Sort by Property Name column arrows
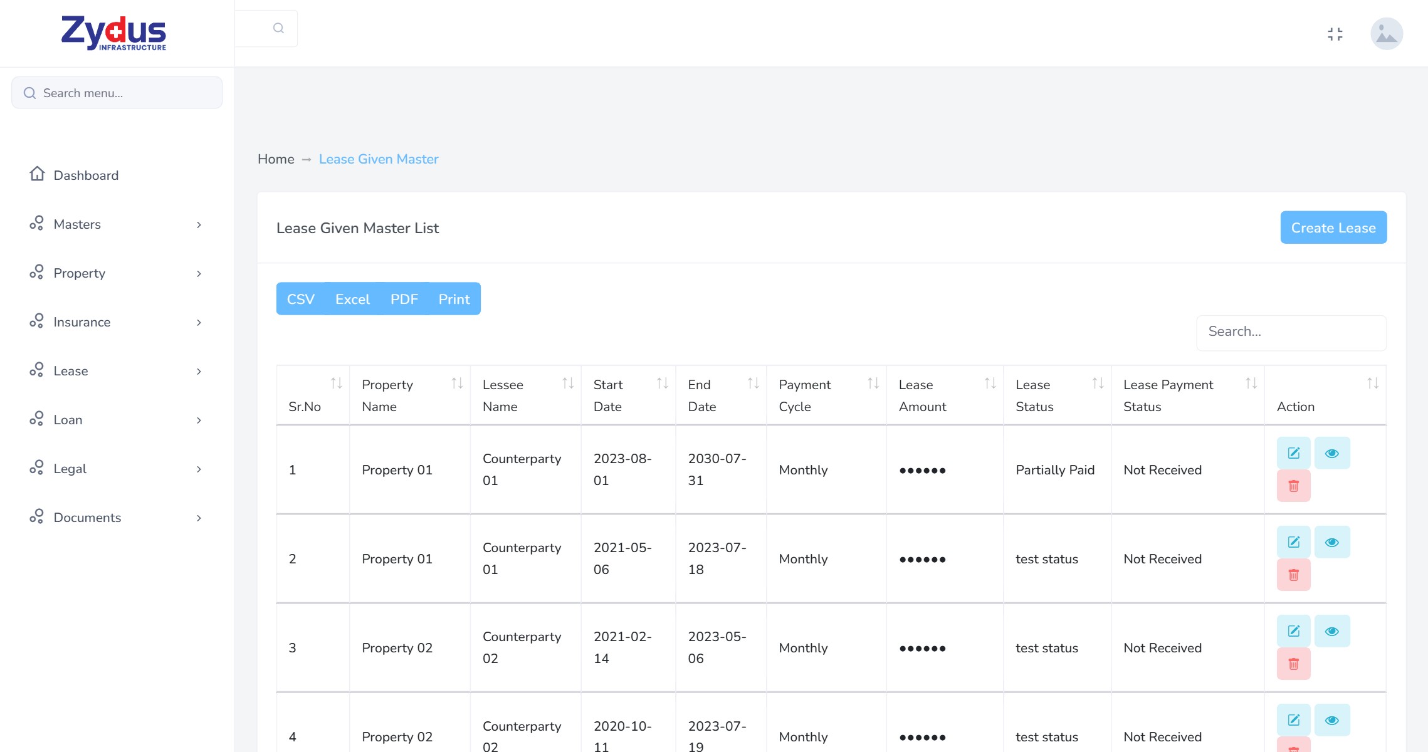1428x752 pixels. [458, 383]
